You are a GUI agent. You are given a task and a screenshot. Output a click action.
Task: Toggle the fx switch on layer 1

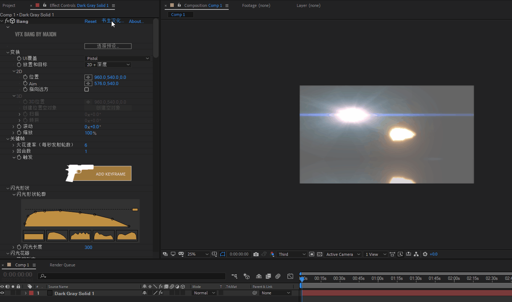(161, 293)
